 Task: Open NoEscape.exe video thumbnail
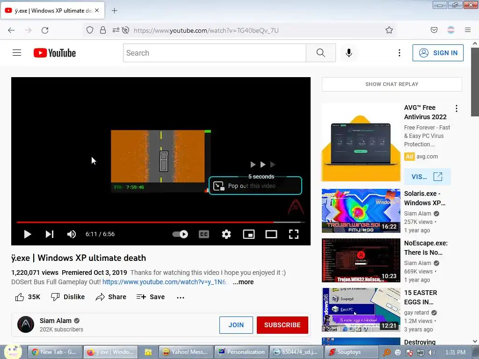point(361,260)
